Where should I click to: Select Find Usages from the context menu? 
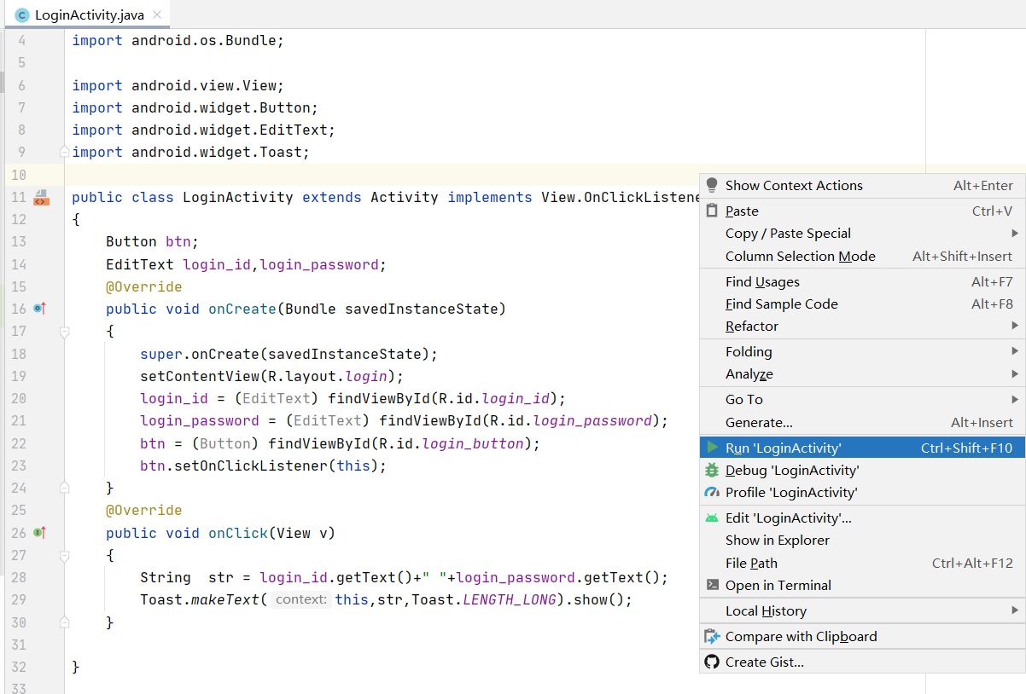tap(762, 281)
